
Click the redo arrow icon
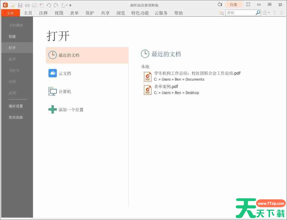(56, 5)
